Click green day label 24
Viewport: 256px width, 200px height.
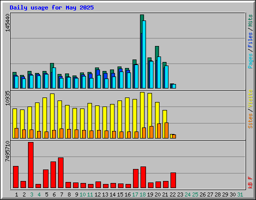coord(187,194)
